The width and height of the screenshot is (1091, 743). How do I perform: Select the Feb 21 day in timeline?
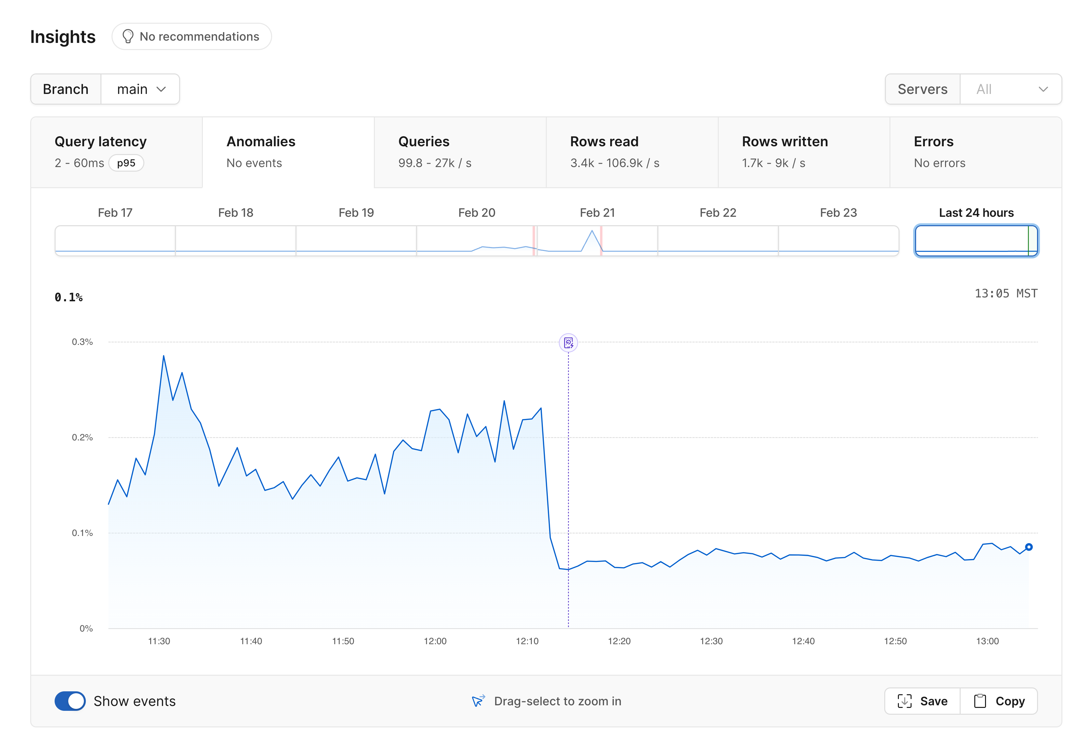point(597,240)
